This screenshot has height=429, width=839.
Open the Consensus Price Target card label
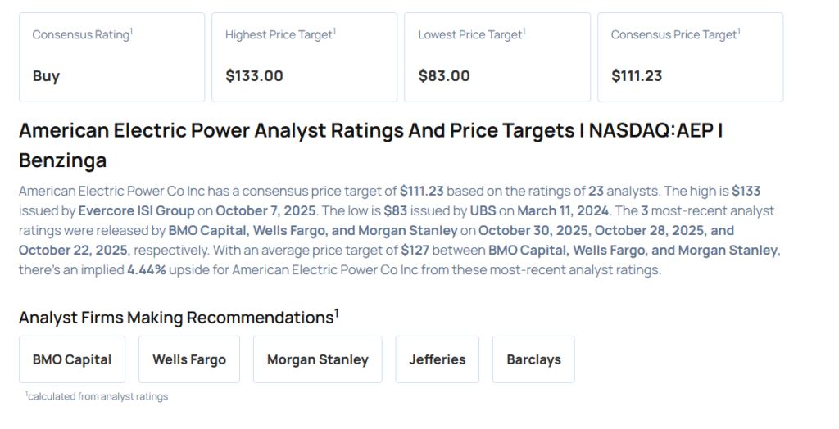coord(674,35)
